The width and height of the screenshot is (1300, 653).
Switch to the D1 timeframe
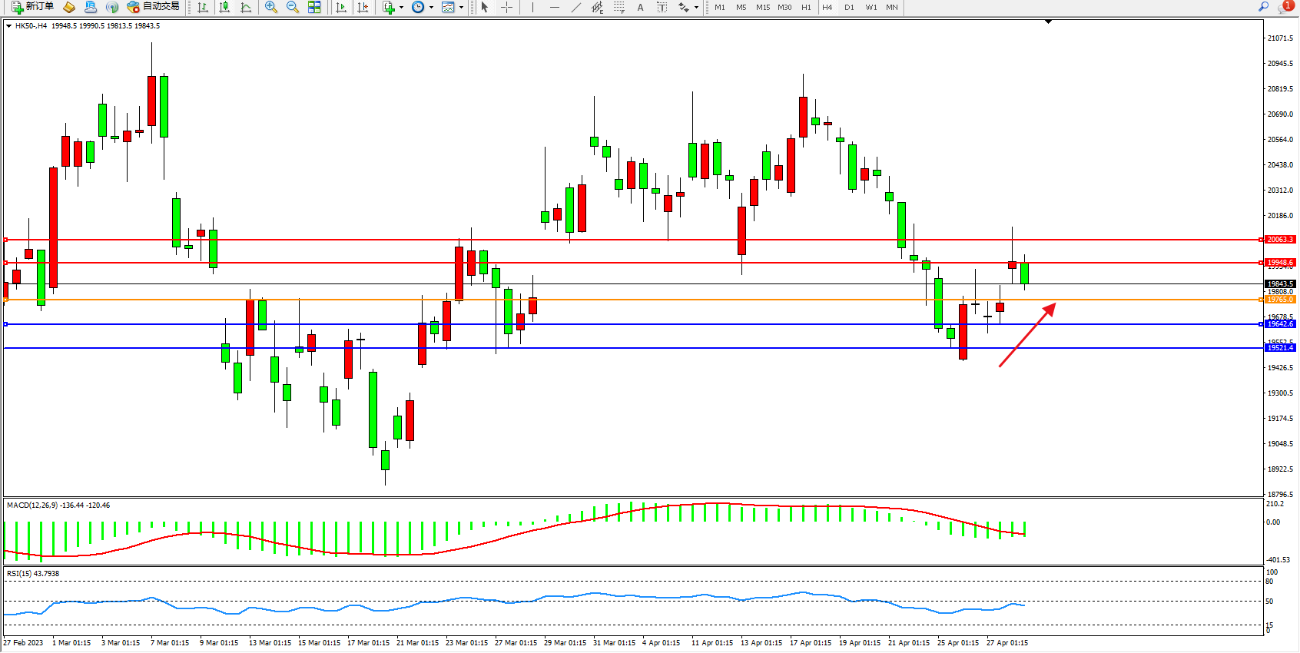pyautogui.click(x=849, y=7)
